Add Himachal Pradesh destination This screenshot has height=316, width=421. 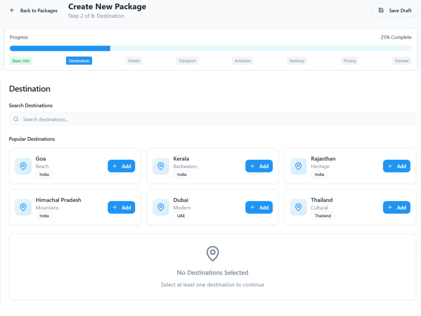point(121,207)
